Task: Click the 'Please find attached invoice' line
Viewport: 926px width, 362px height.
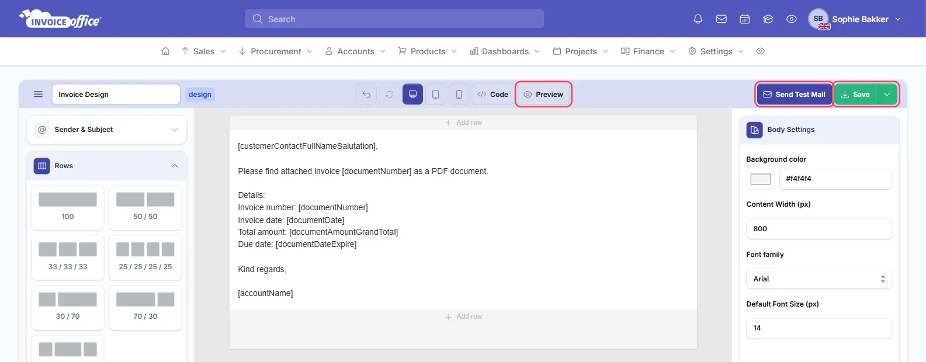Action: point(363,171)
